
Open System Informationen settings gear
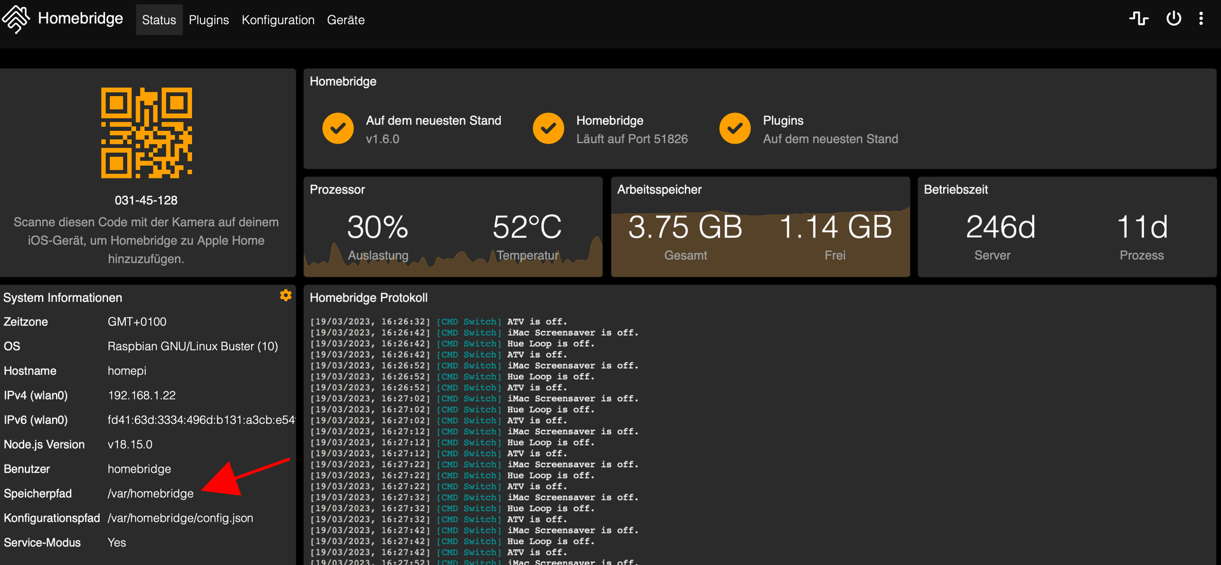(286, 296)
